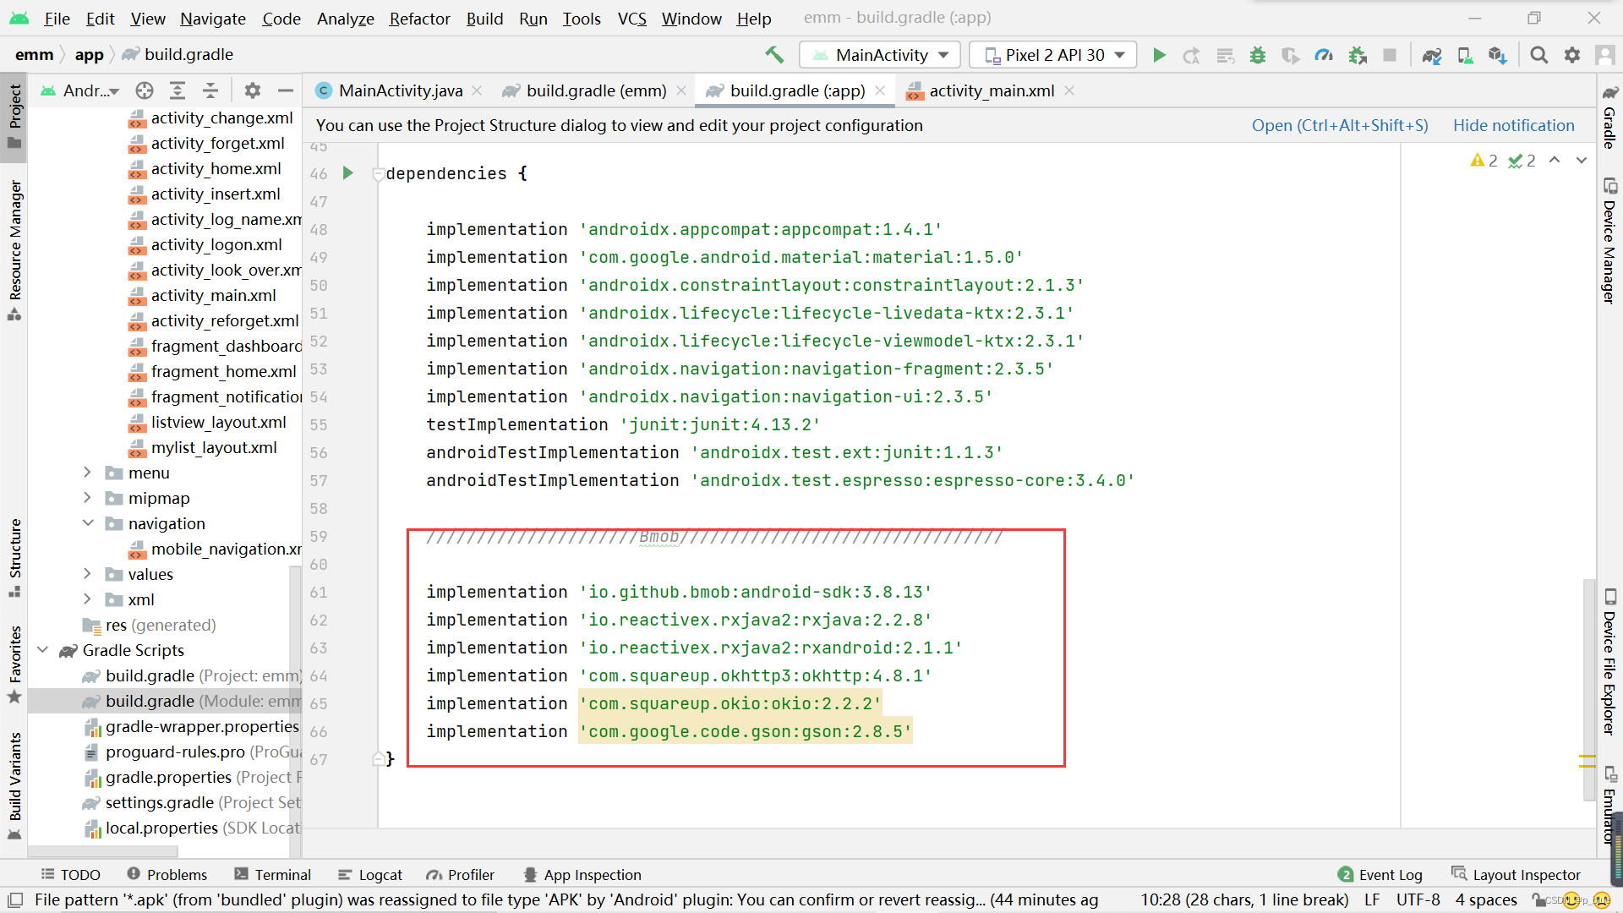Screen dimensions: 1623x913
Task: Open the Layout Inspector panel
Action: pyautogui.click(x=1515, y=875)
